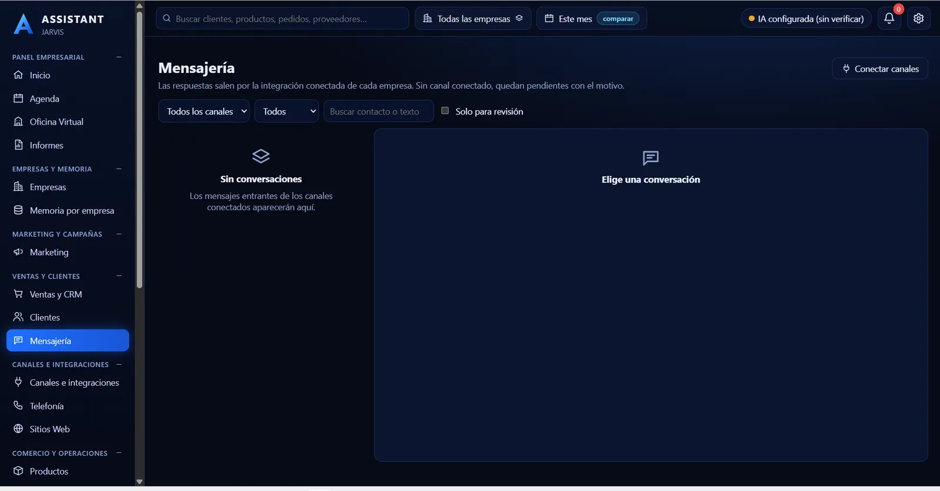Viewport: 940px width, 491px height.
Task: Collapse the Canales e Integraciones section
Action: pos(119,364)
